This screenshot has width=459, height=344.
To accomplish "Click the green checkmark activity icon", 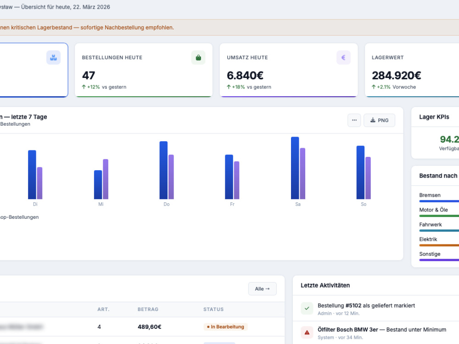I will pyautogui.click(x=307, y=308).
